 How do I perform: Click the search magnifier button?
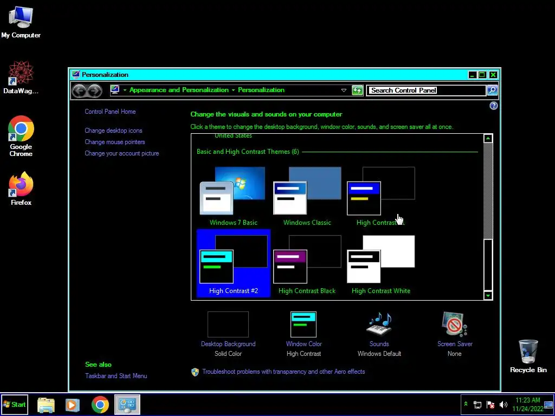click(492, 90)
